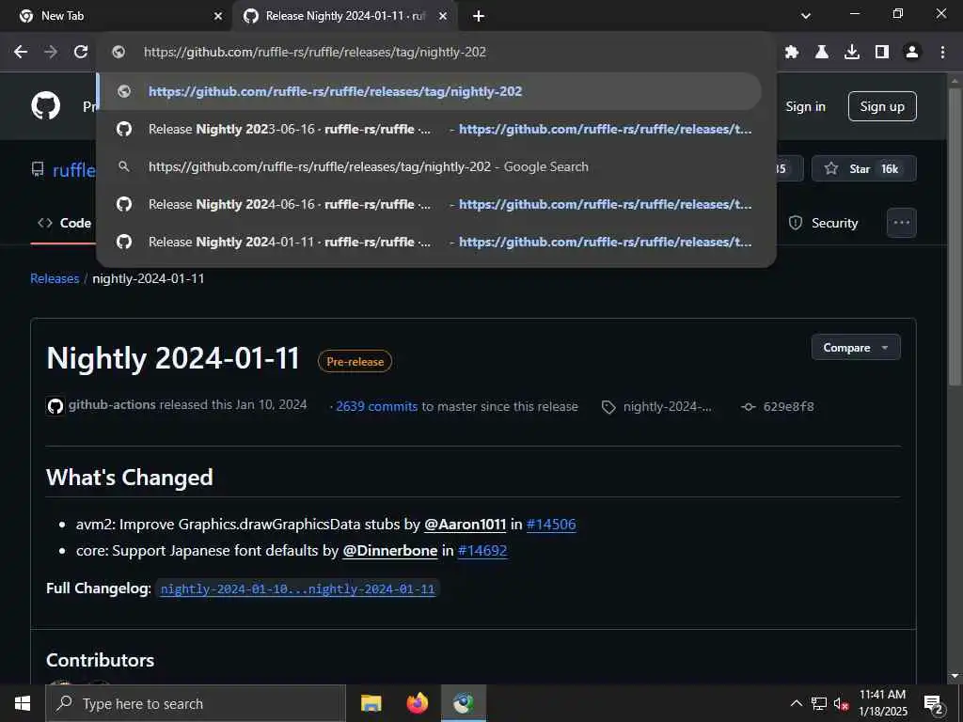Open the taskbar clock and date
This screenshot has height=722, width=963.
[x=882, y=703]
